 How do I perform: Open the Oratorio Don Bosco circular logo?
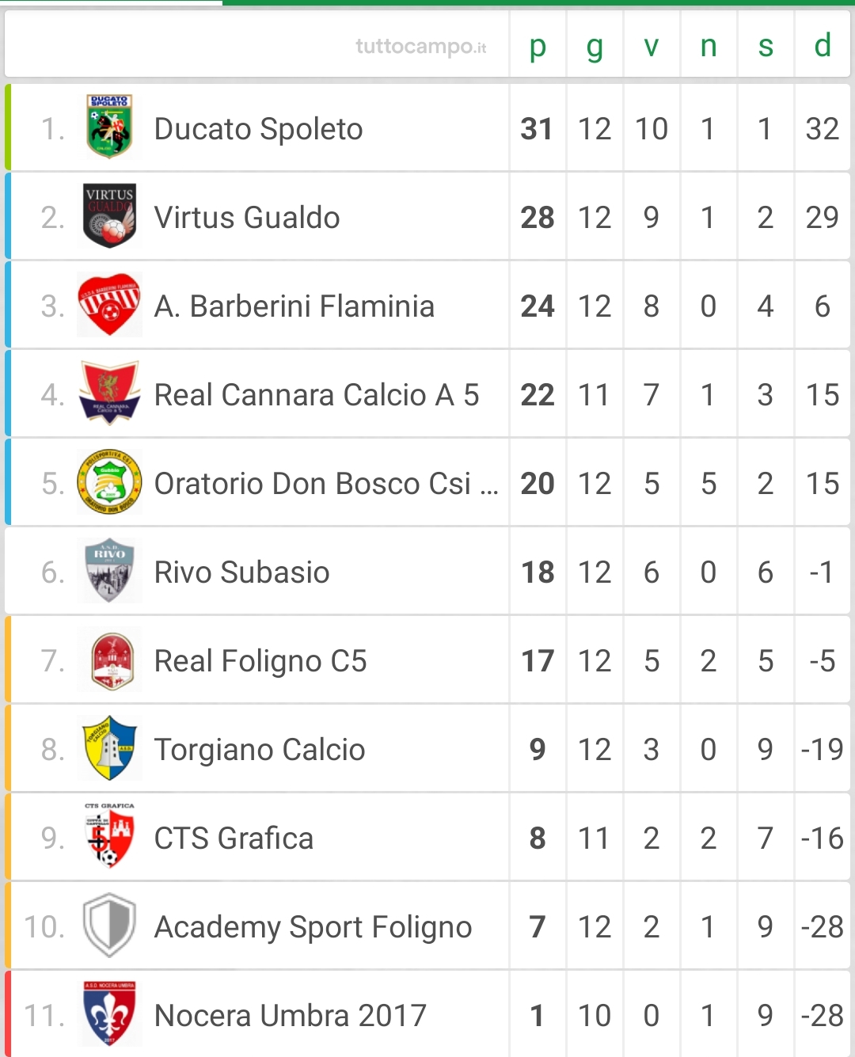coord(109,481)
